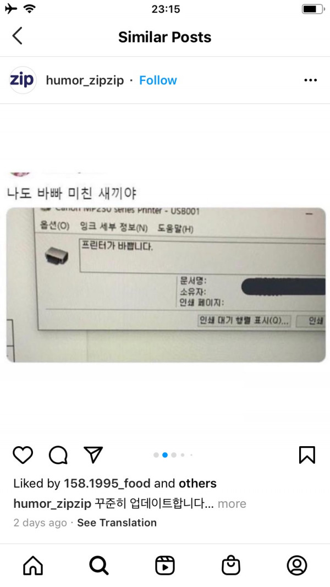Open the three-dot more options menu

(x=311, y=80)
